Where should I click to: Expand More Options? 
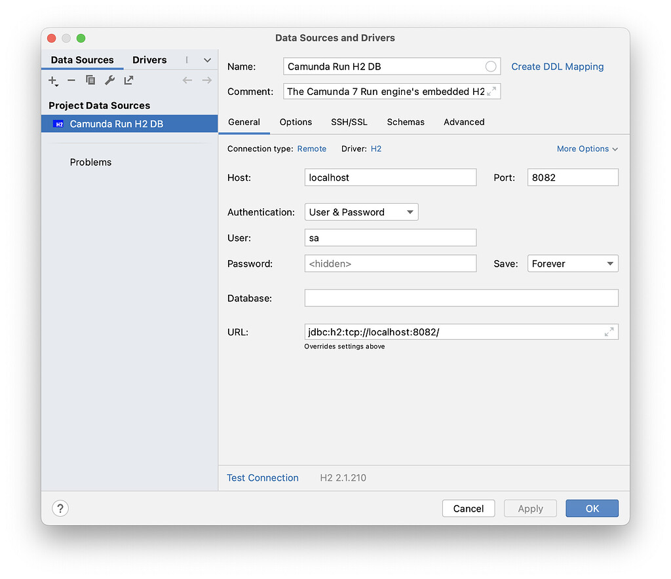tap(586, 149)
